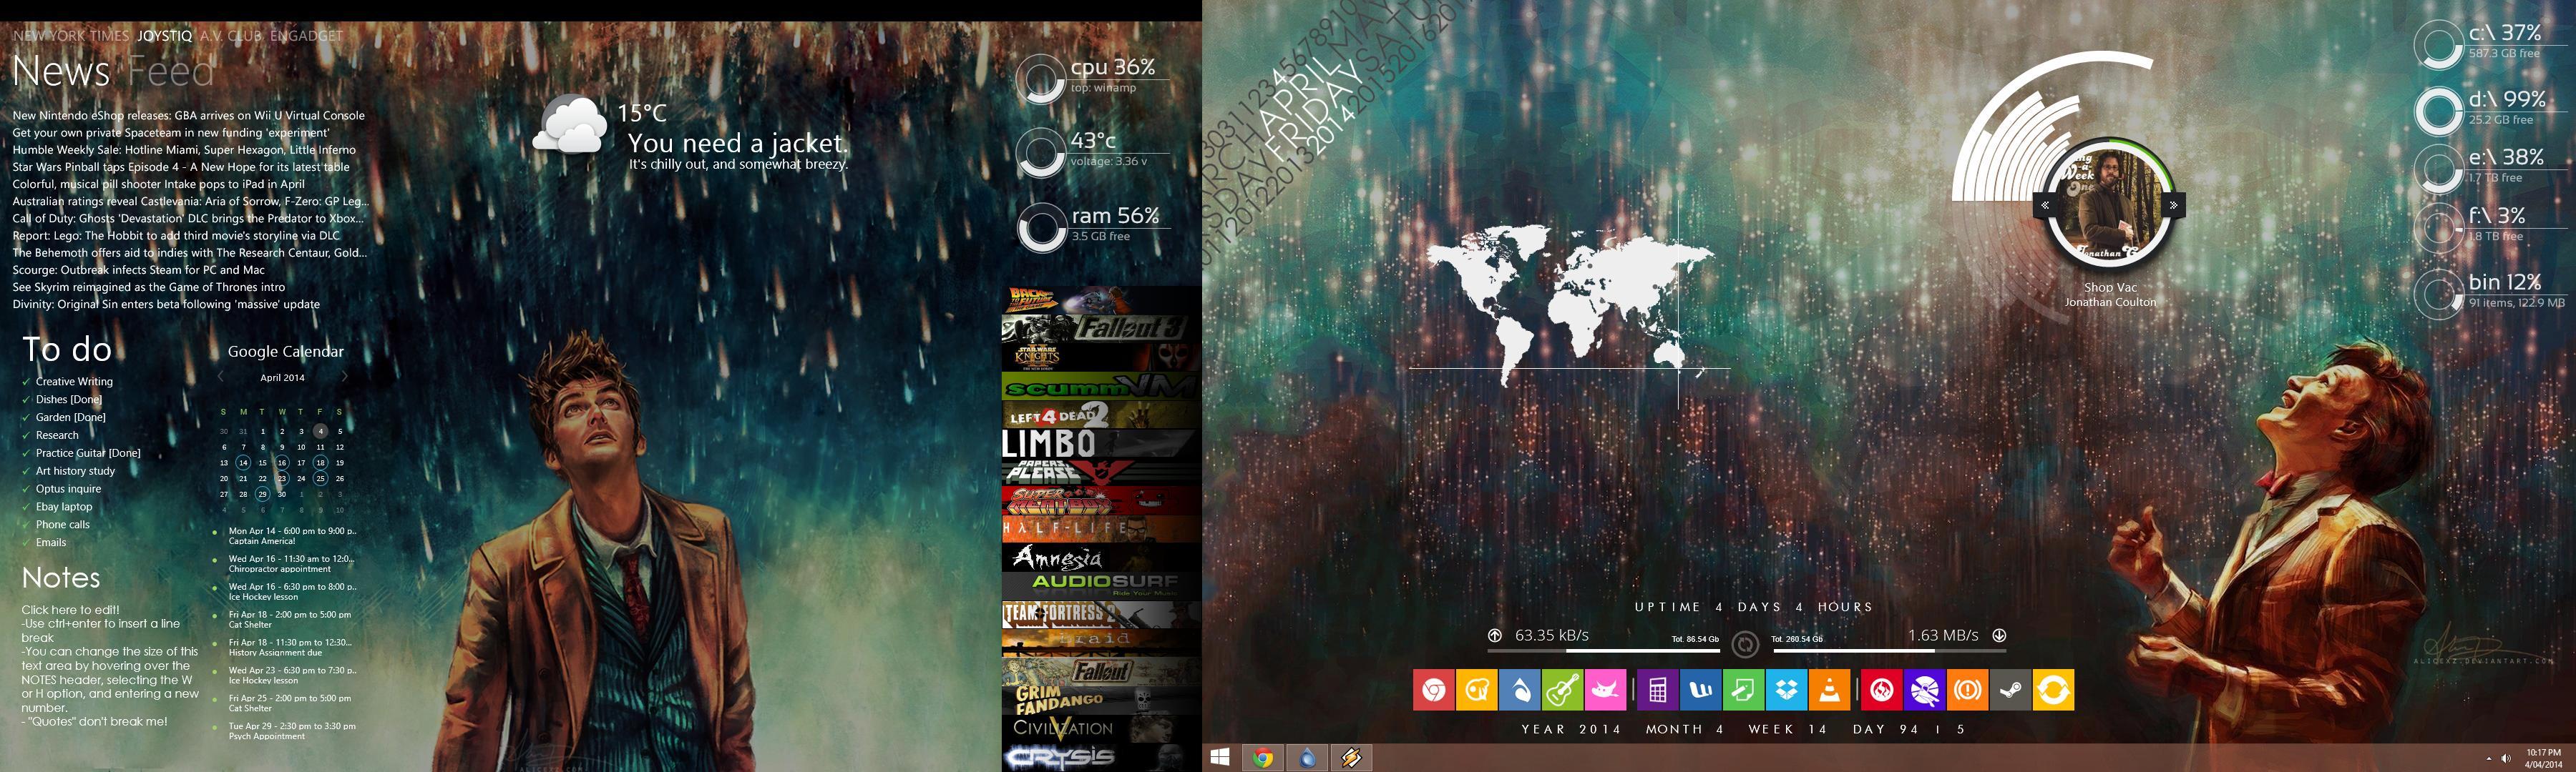This screenshot has width=2576, height=772.
Task: Open Humble Weekly Sale news headline
Action: (x=184, y=150)
